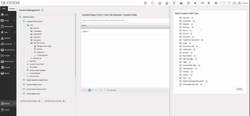Expand the Settings submenu arrow
The height and width of the screenshot is (116, 250).
14,103
